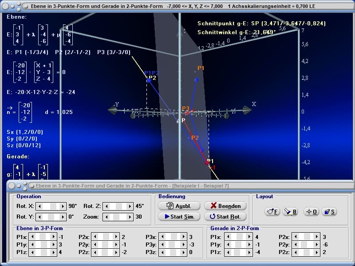Increase plane P2y in Ebene in 3-P-Form
355x266 pixels.
click(116, 244)
